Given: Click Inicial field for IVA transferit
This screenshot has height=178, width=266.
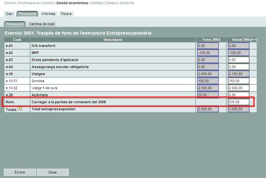Looking at the screenshot, I should click(238, 46).
